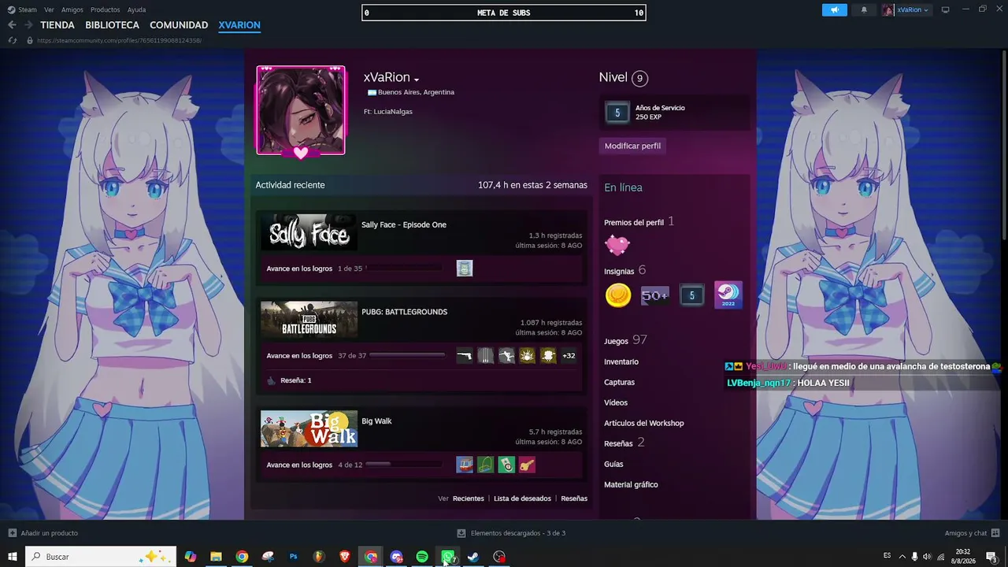
Task: Open the Steam 2022 badge
Action: click(728, 295)
